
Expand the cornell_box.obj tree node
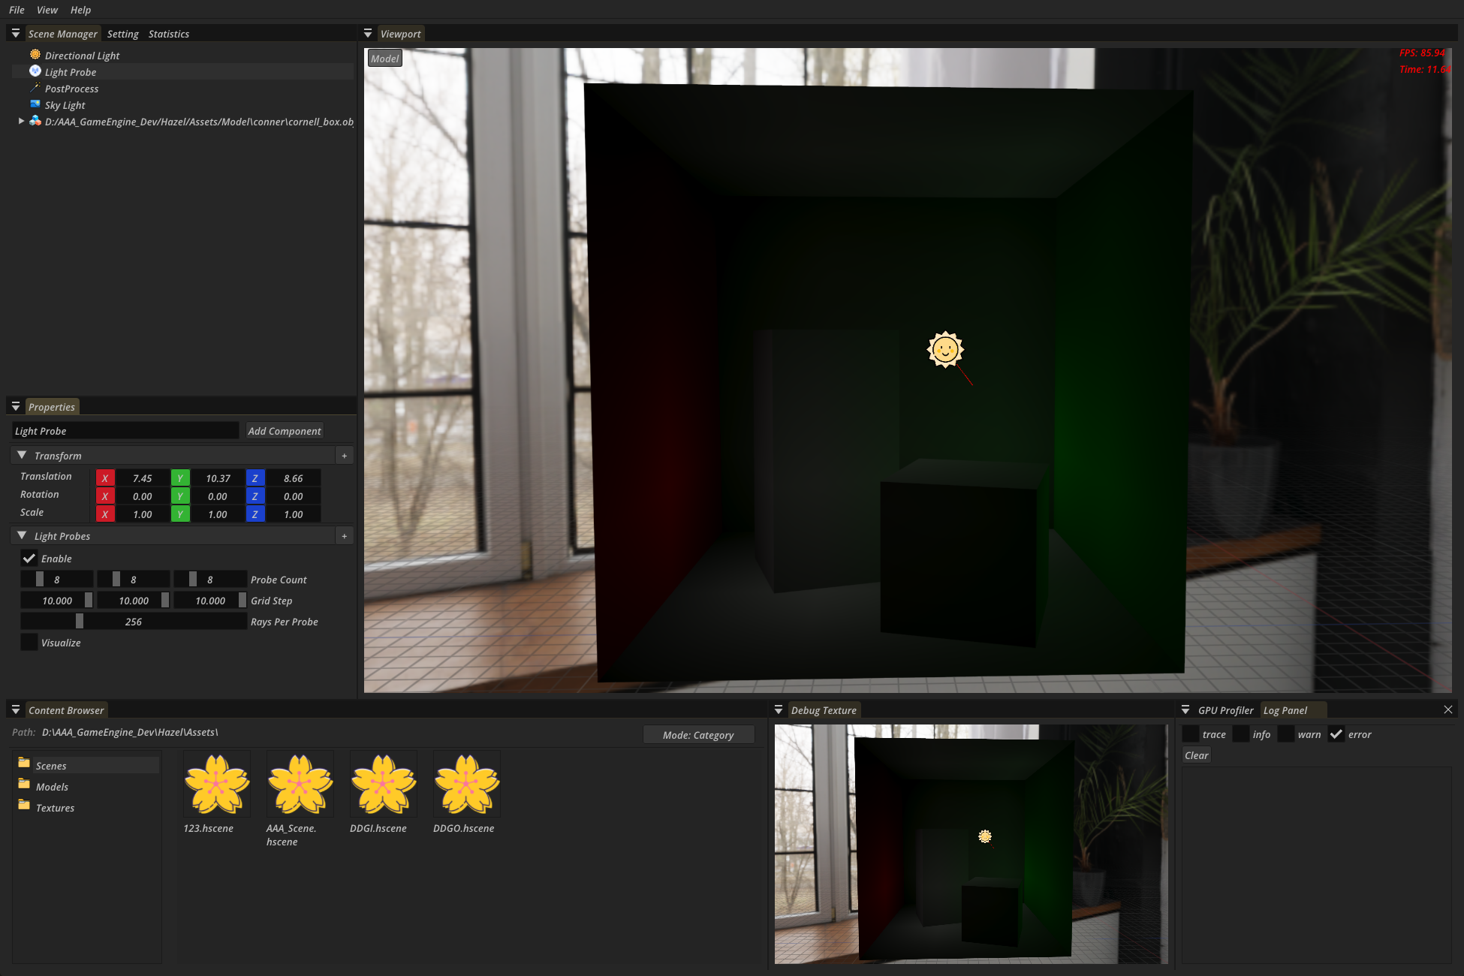[x=21, y=121]
